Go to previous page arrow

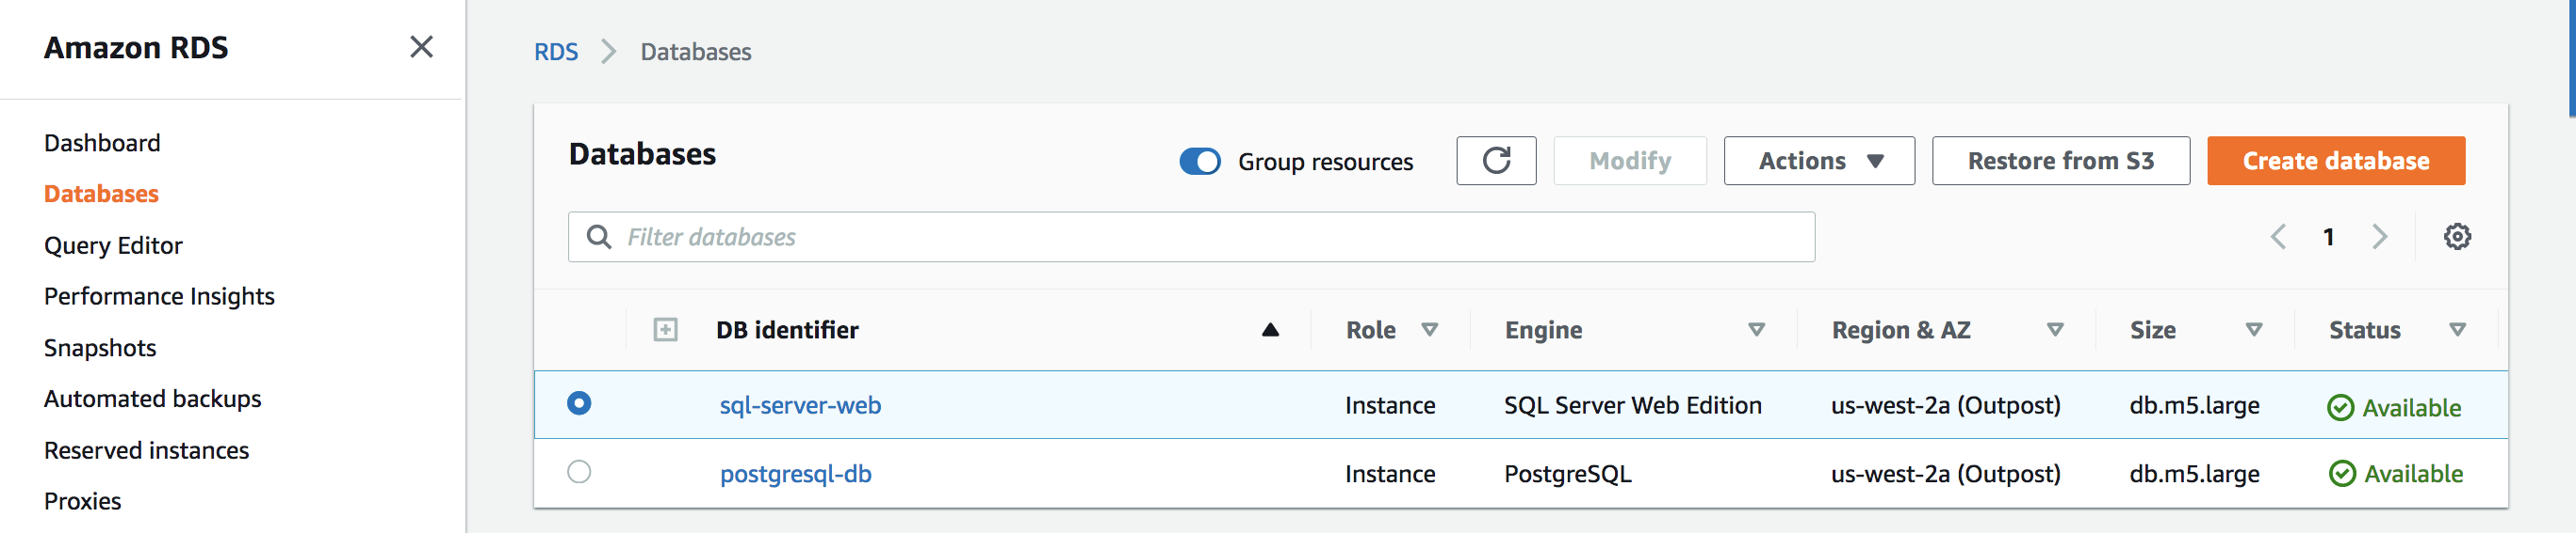[2278, 237]
